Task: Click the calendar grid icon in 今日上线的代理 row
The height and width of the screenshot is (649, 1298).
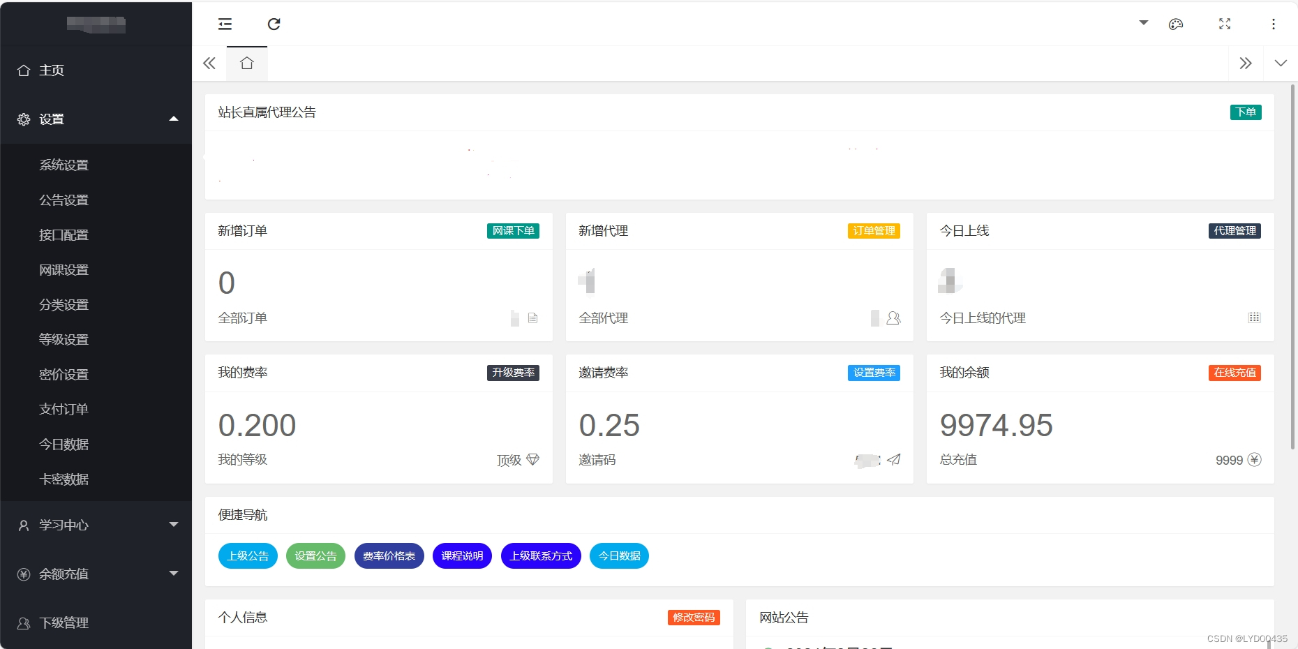Action: [1254, 318]
